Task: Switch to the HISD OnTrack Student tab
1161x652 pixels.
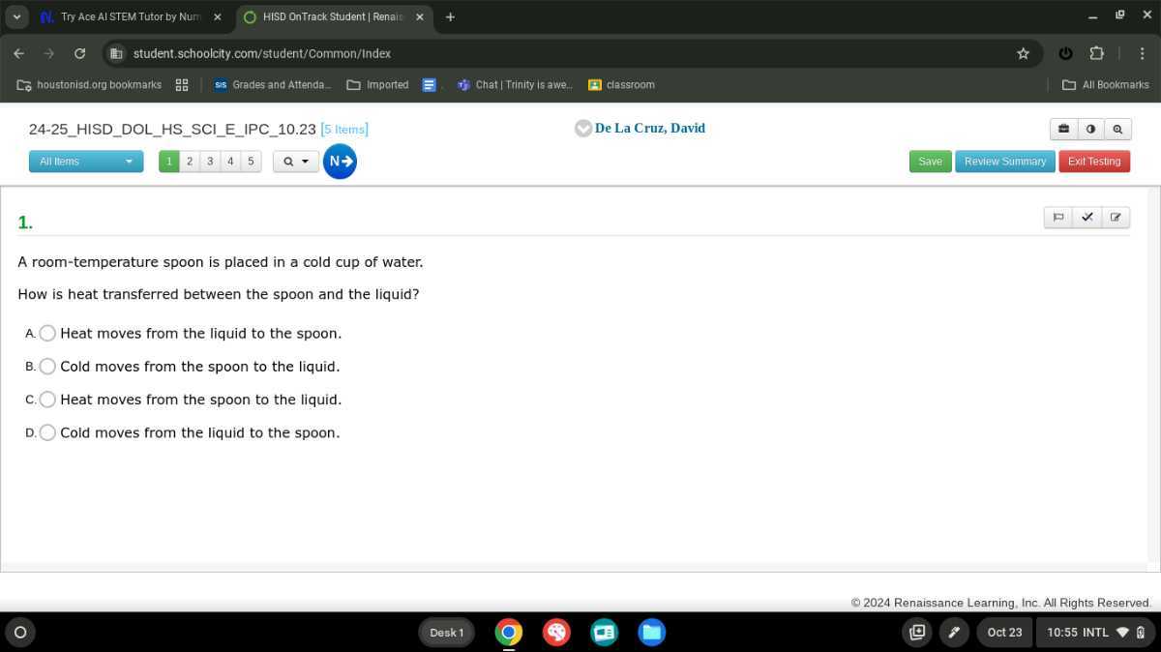Action: [x=332, y=16]
